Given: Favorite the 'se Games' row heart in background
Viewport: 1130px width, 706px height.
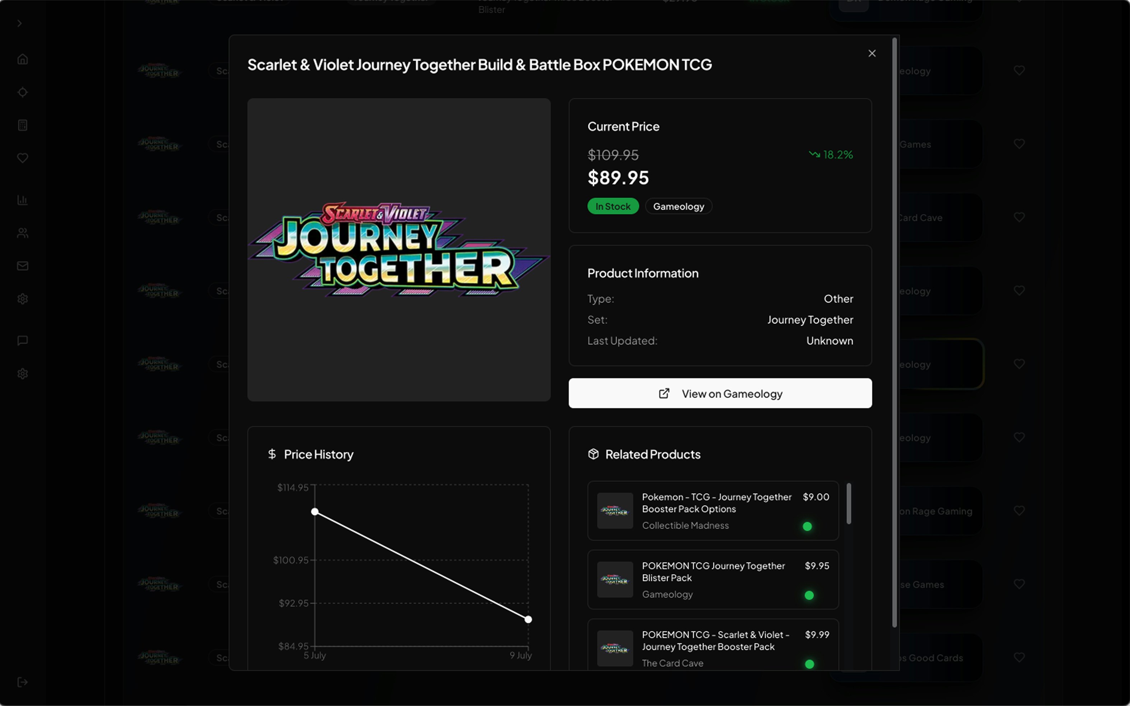Looking at the screenshot, I should tap(1019, 584).
